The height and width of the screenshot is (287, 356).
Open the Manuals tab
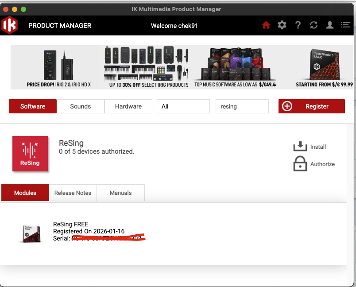click(120, 193)
